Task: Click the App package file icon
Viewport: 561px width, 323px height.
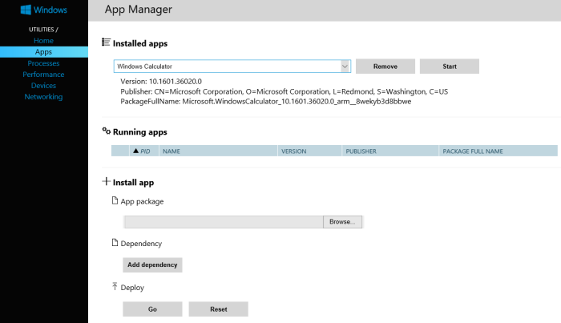Action: [x=115, y=201]
